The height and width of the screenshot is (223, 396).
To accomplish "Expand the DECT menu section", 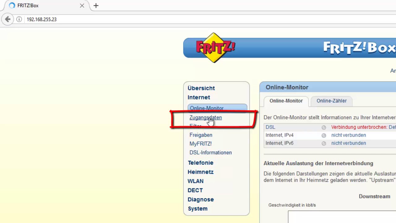I will pos(195,190).
